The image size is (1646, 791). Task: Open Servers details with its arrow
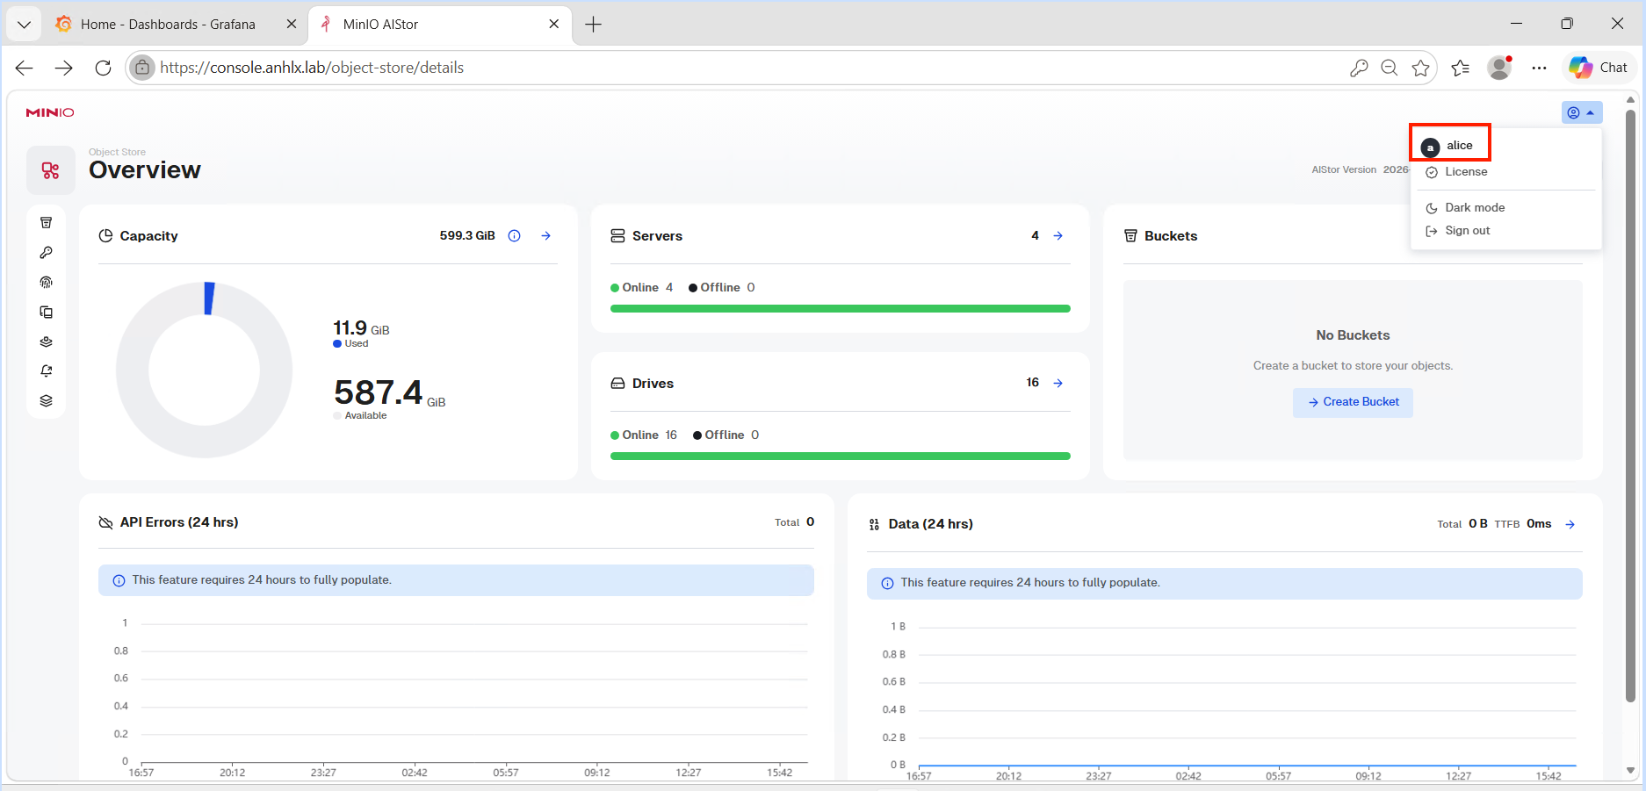pyautogui.click(x=1058, y=235)
